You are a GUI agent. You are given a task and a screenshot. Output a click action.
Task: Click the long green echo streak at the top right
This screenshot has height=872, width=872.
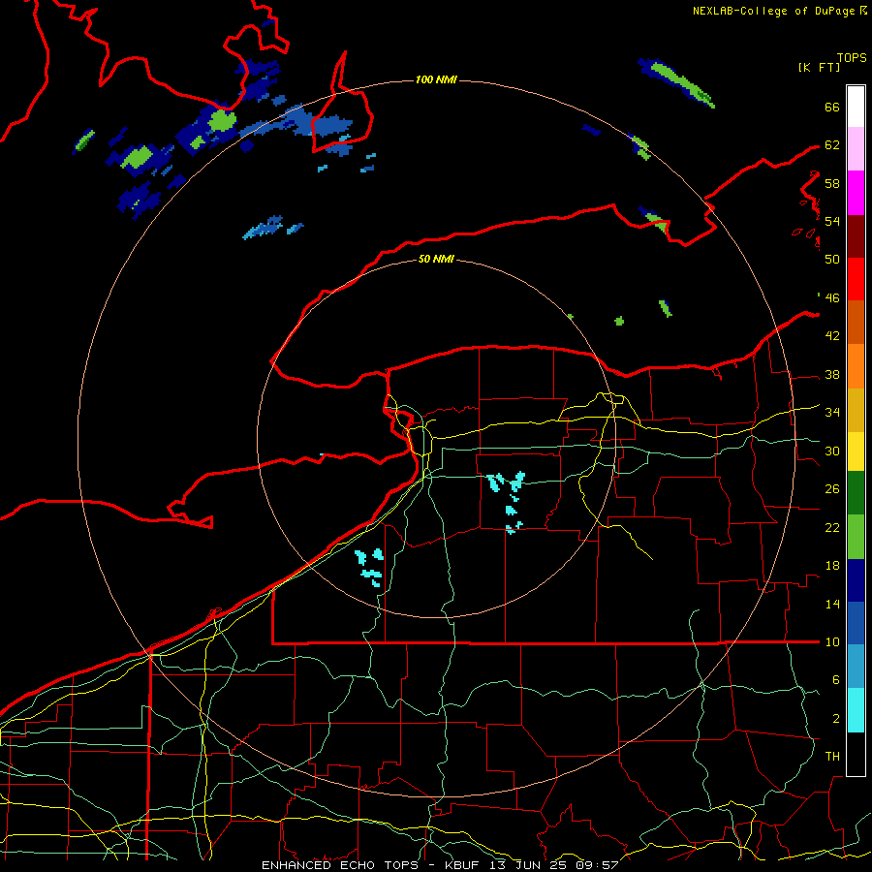(675, 82)
